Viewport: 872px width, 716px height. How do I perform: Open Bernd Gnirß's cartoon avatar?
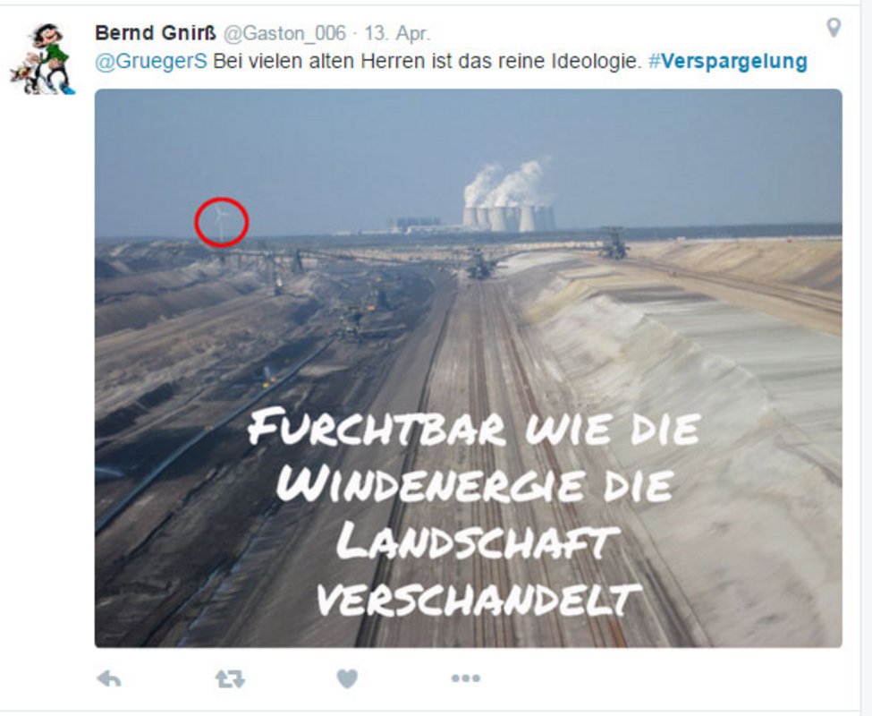[43, 60]
